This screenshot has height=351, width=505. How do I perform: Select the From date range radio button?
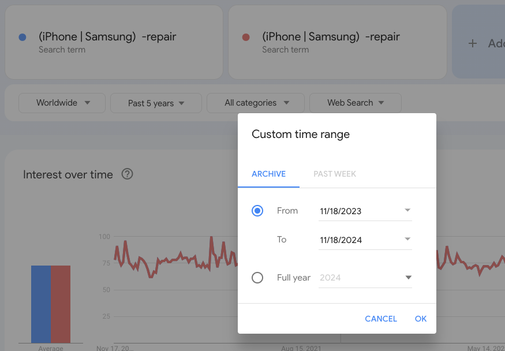coord(257,211)
